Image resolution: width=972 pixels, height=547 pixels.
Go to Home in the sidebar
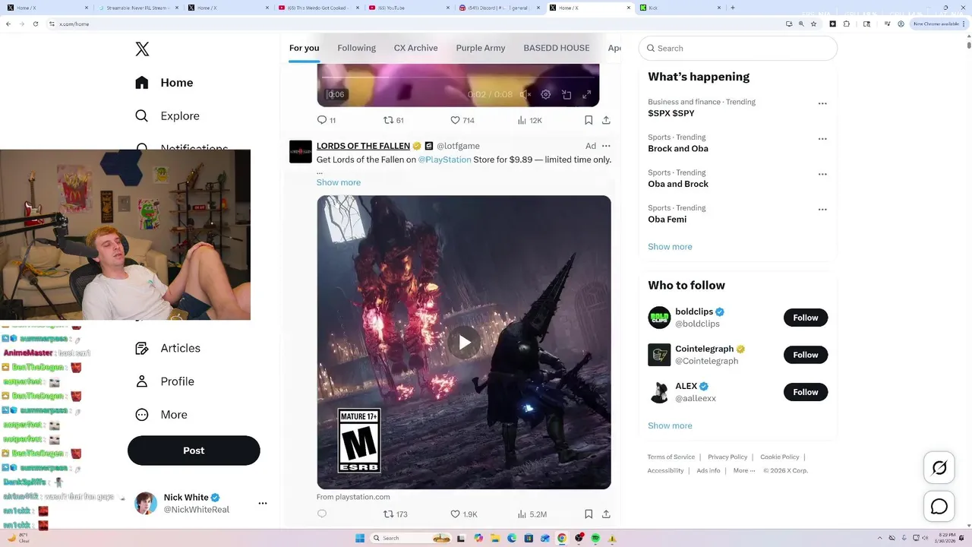point(164,83)
